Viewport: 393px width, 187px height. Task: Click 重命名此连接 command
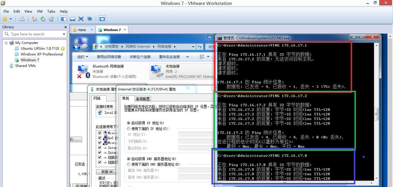click(169, 57)
